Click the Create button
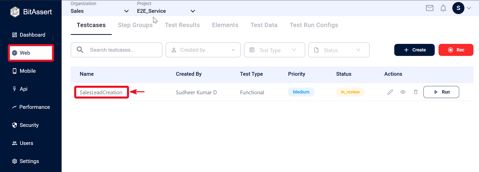The width and height of the screenshot is (479, 172). tap(414, 50)
